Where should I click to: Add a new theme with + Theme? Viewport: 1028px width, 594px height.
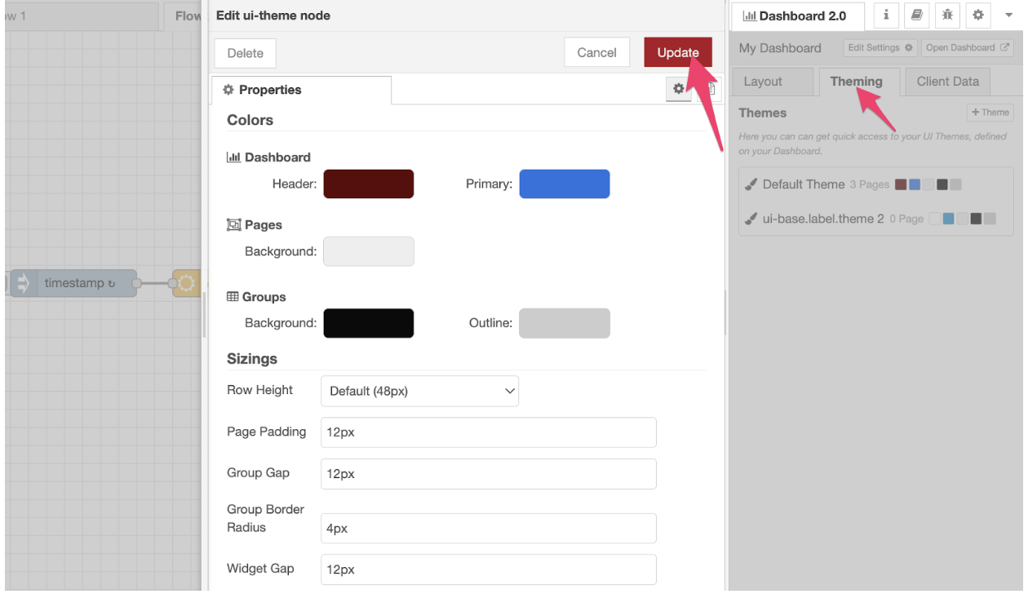click(990, 113)
